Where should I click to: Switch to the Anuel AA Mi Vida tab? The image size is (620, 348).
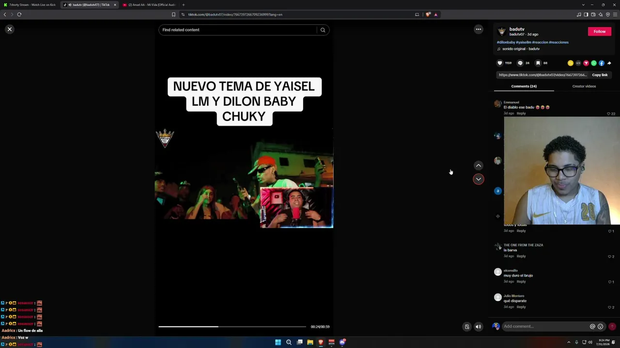pos(149,5)
